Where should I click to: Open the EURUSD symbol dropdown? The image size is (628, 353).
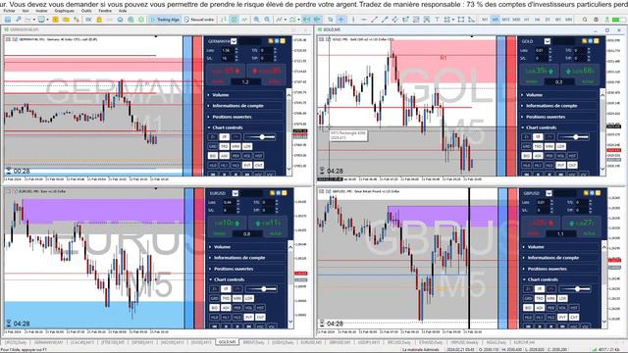(235, 193)
